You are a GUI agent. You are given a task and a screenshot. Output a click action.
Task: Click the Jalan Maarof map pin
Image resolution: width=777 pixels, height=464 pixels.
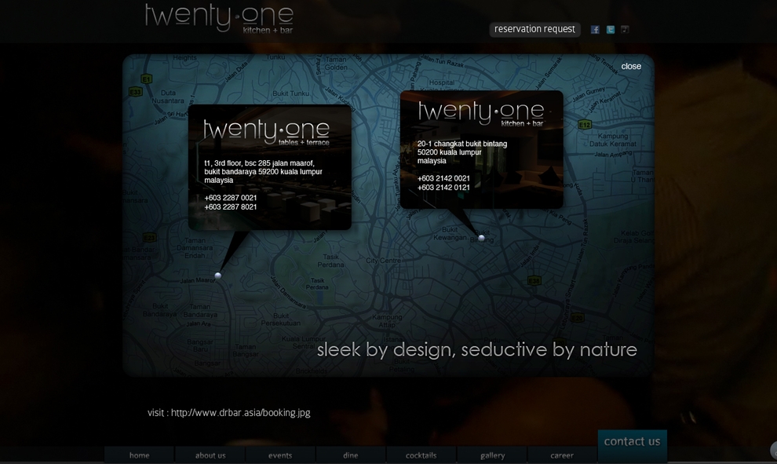[218, 276]
